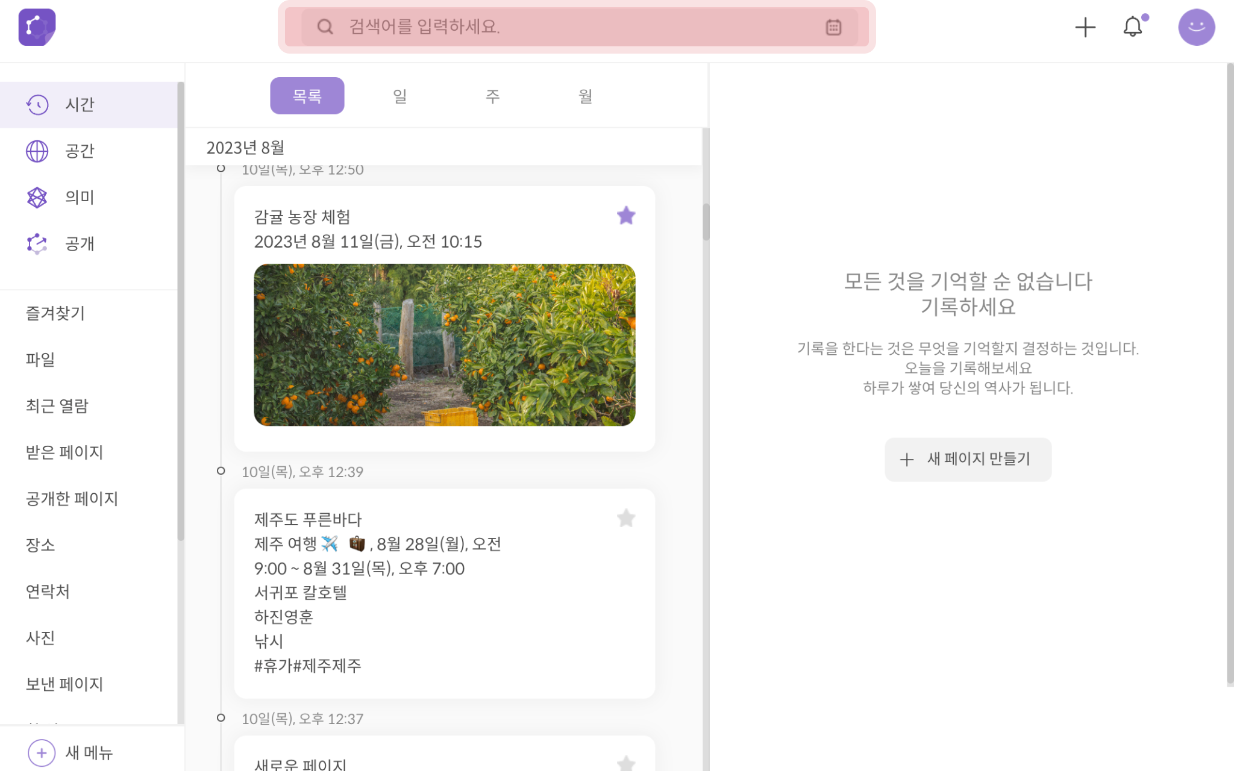1234x771 pixels.
Task: Click the 제주 여행 schedule line
Action: click(378, 556)
